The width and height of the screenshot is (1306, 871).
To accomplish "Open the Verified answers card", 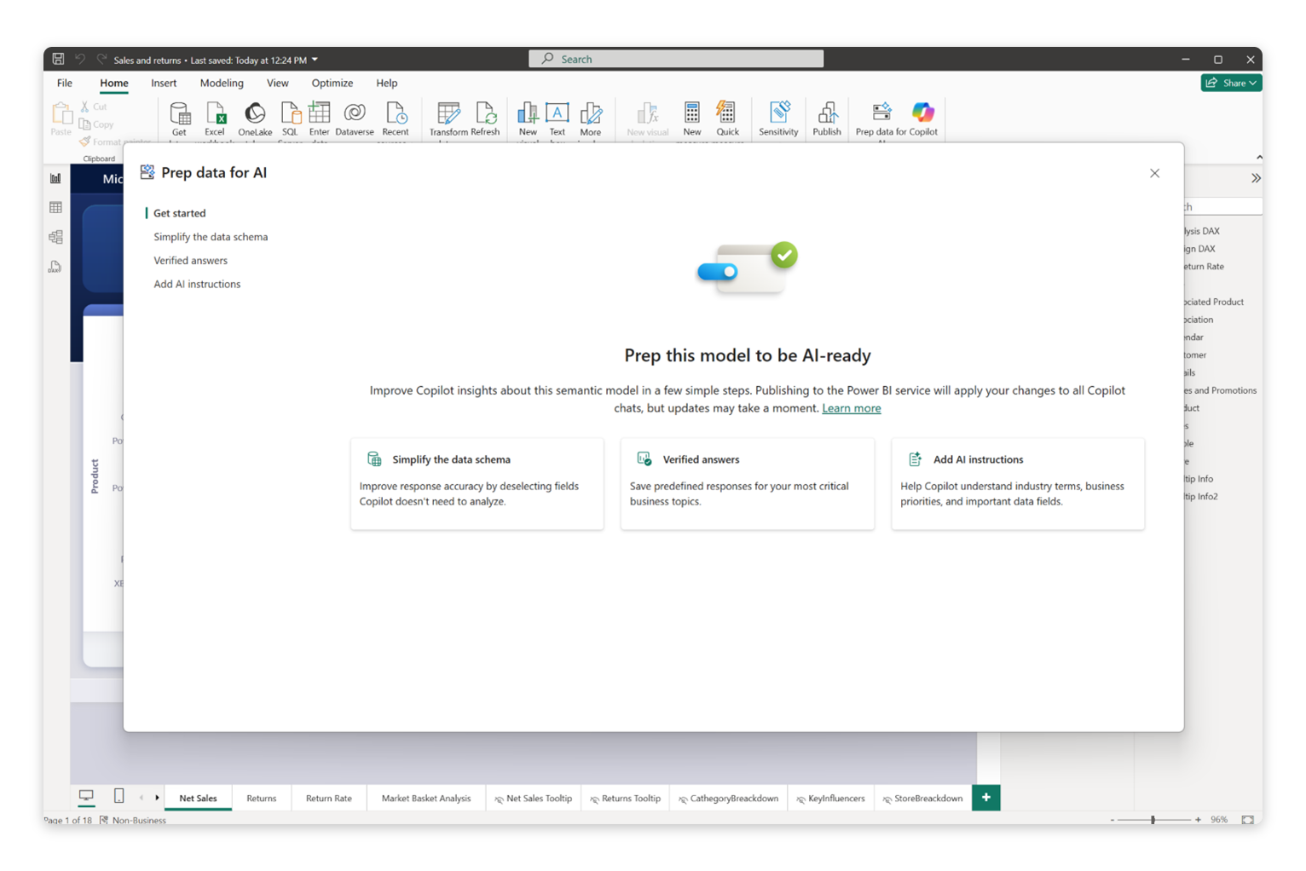I will [748, 484].
